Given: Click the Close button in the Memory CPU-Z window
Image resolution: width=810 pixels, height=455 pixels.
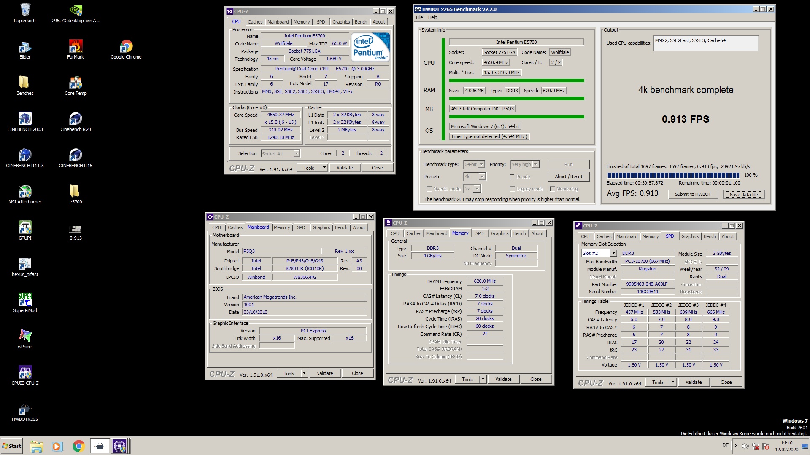Looking at the screenshot, I should click(x=536, y=379).
